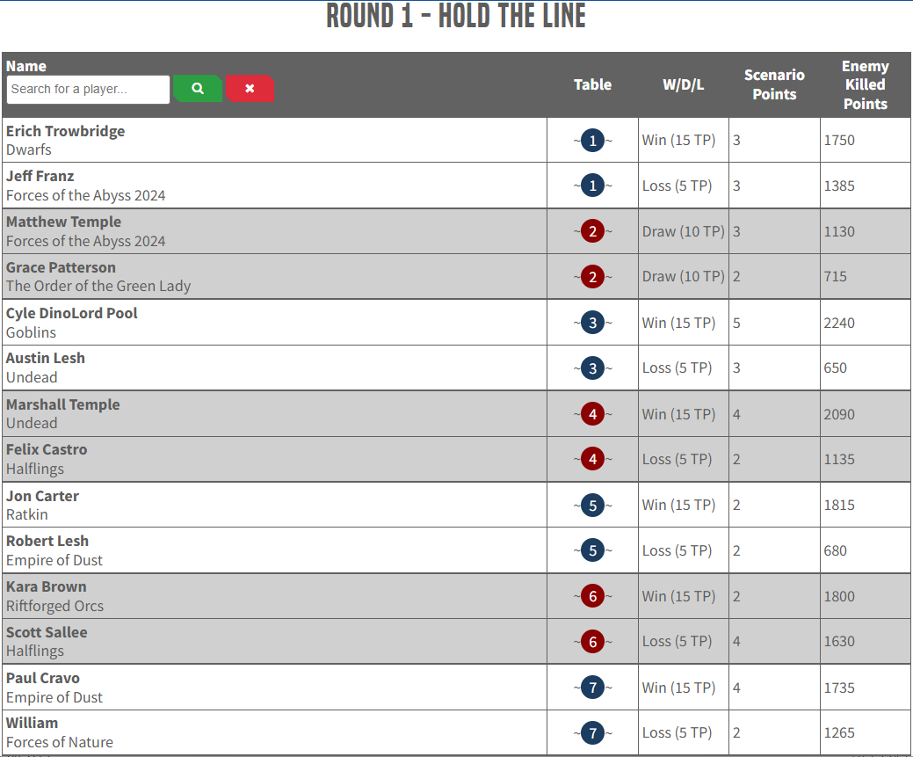This screenshot has height=757, width=913.
Task: Click table 2 badge for Matthew Temple
Action: (593, 231)
